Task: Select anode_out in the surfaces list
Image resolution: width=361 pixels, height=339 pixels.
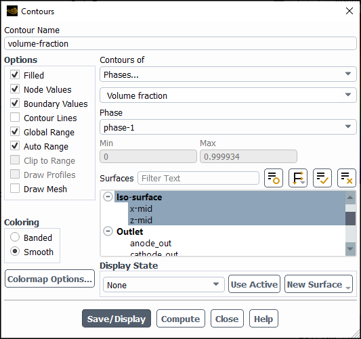Action: click(150, 244)
